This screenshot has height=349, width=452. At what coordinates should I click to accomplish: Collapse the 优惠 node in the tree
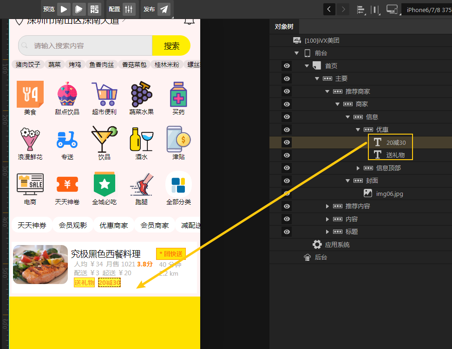pyautogui.click(x=358, y=129)
